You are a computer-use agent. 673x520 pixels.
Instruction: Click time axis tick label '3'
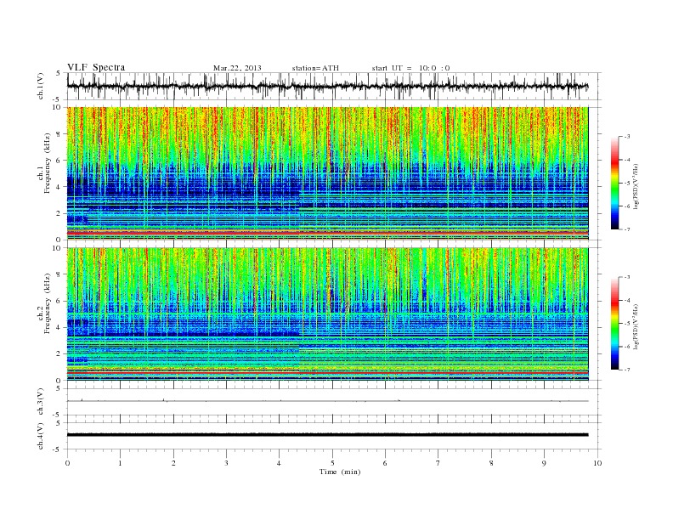[x=226, y=463]
